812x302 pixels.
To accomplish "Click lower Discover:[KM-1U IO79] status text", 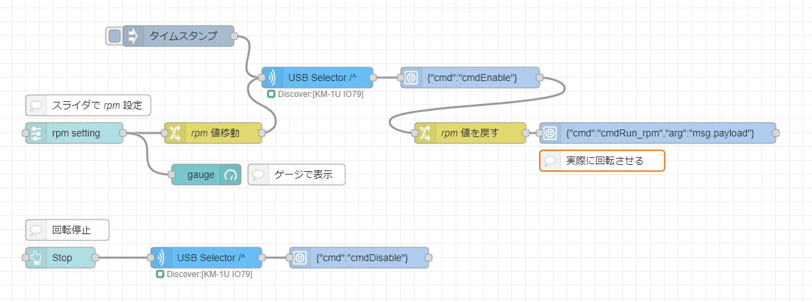I will coord(209,274).
